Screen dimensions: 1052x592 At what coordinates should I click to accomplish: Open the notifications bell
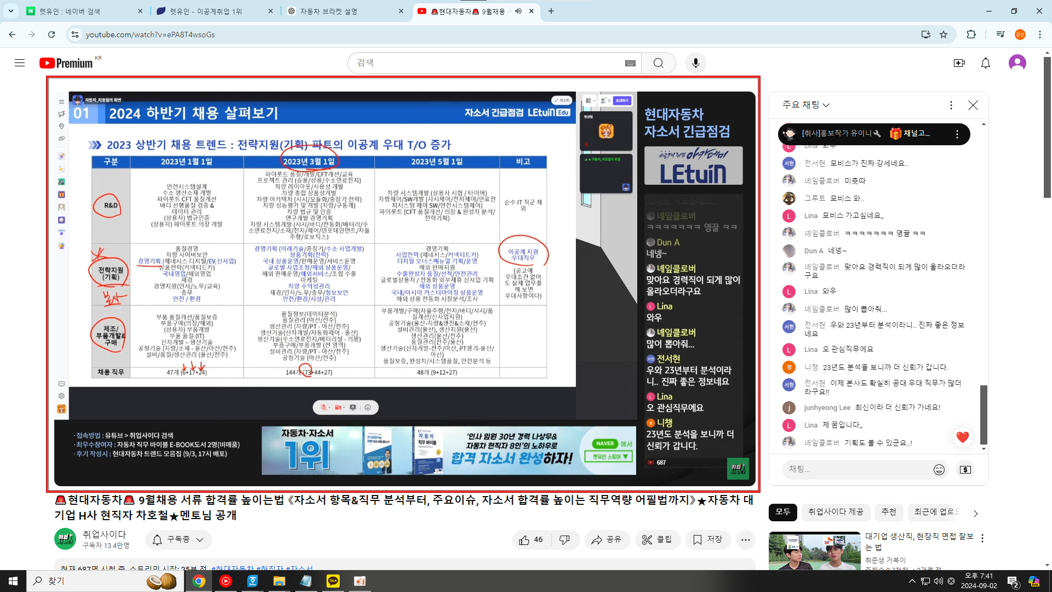tap(985, 63)
